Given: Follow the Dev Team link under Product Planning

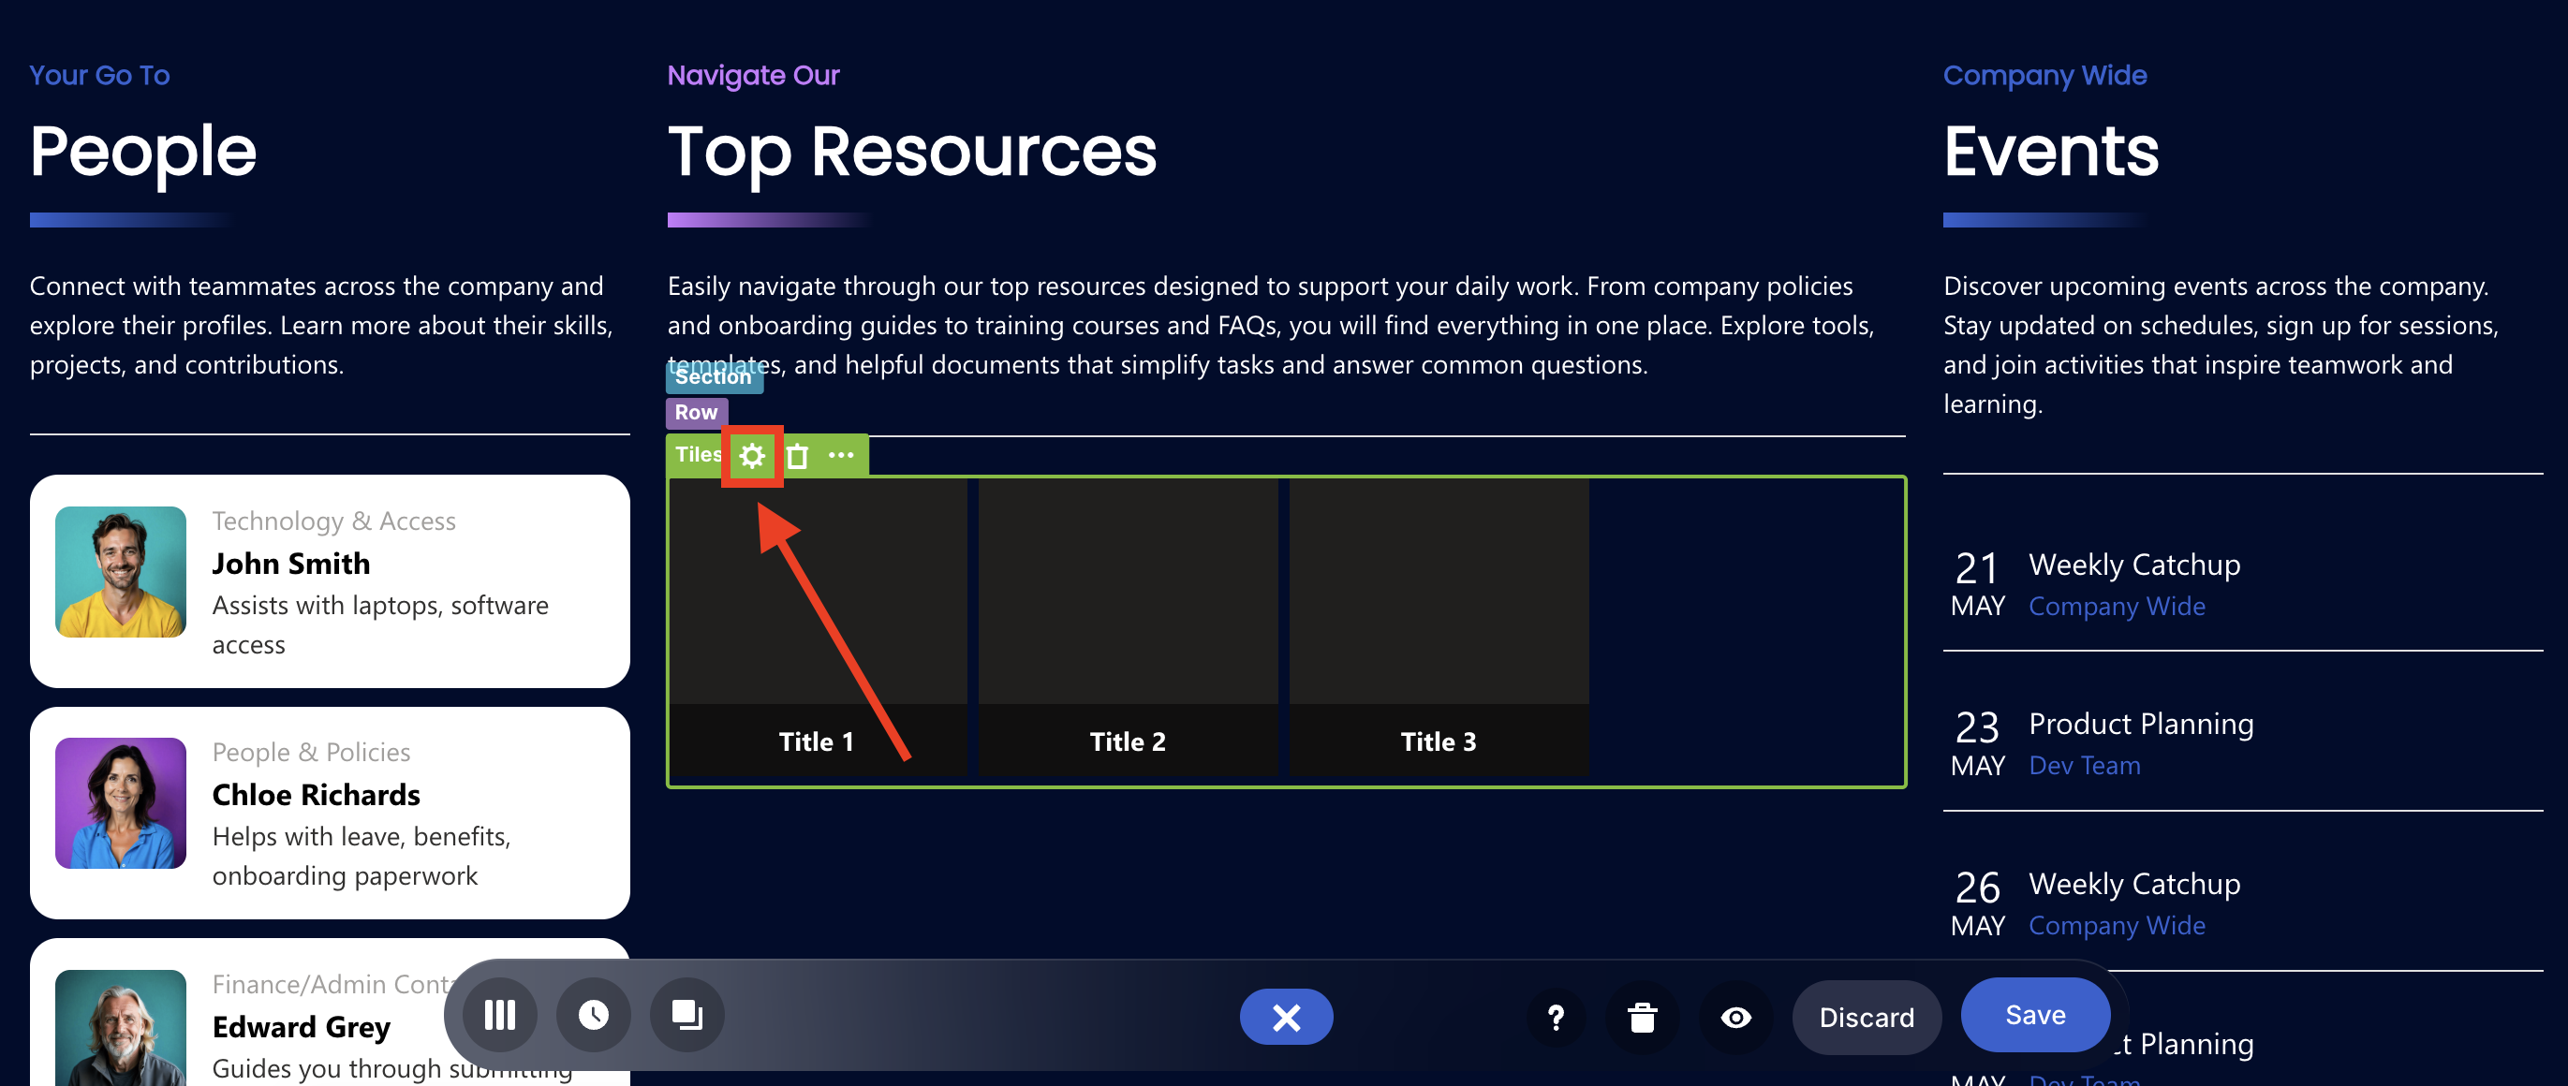Looking at the screenshot, I should (x=2085, y=765).
